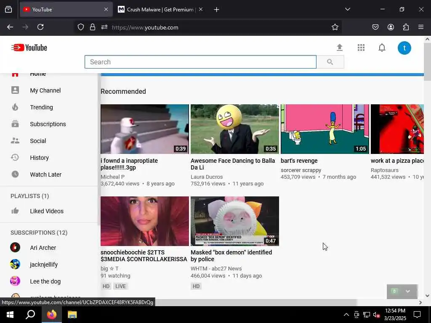Click the green counter badge widget

tap(394, 291)
